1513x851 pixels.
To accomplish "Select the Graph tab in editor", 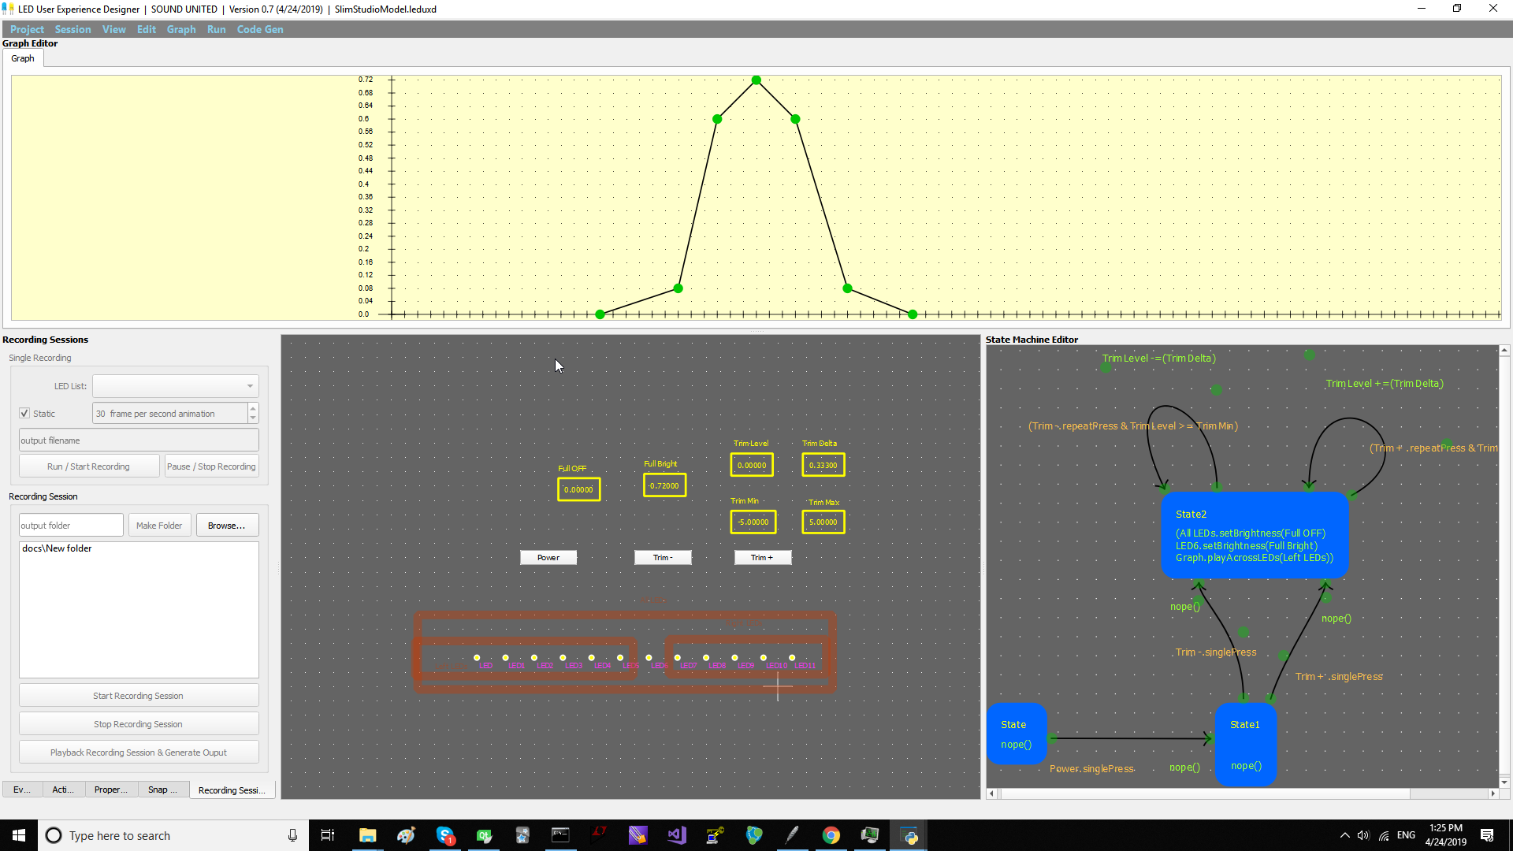I will pos(22,58).
